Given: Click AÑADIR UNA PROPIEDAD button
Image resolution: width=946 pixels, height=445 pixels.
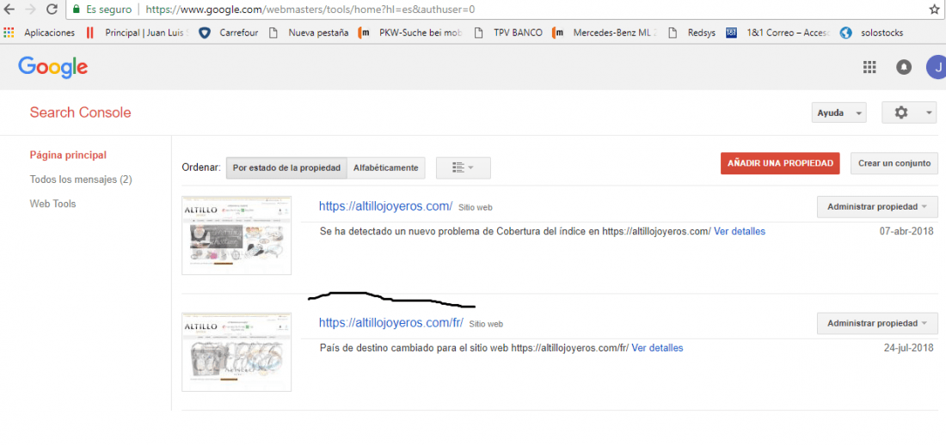Looking at the screenshot, I should click(x=780, y=163).
